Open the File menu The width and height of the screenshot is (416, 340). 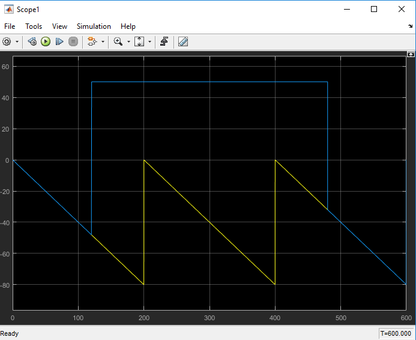pyautogui.click(x=10, y=26)
